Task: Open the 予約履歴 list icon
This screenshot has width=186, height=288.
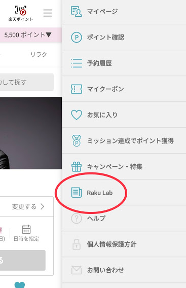Action: (x=77, y=63)
